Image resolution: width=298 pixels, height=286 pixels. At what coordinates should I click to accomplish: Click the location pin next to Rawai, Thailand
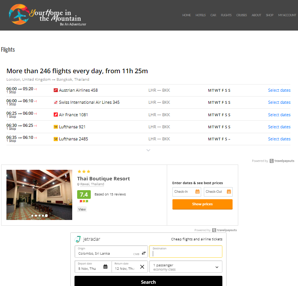tap(78, 185)
